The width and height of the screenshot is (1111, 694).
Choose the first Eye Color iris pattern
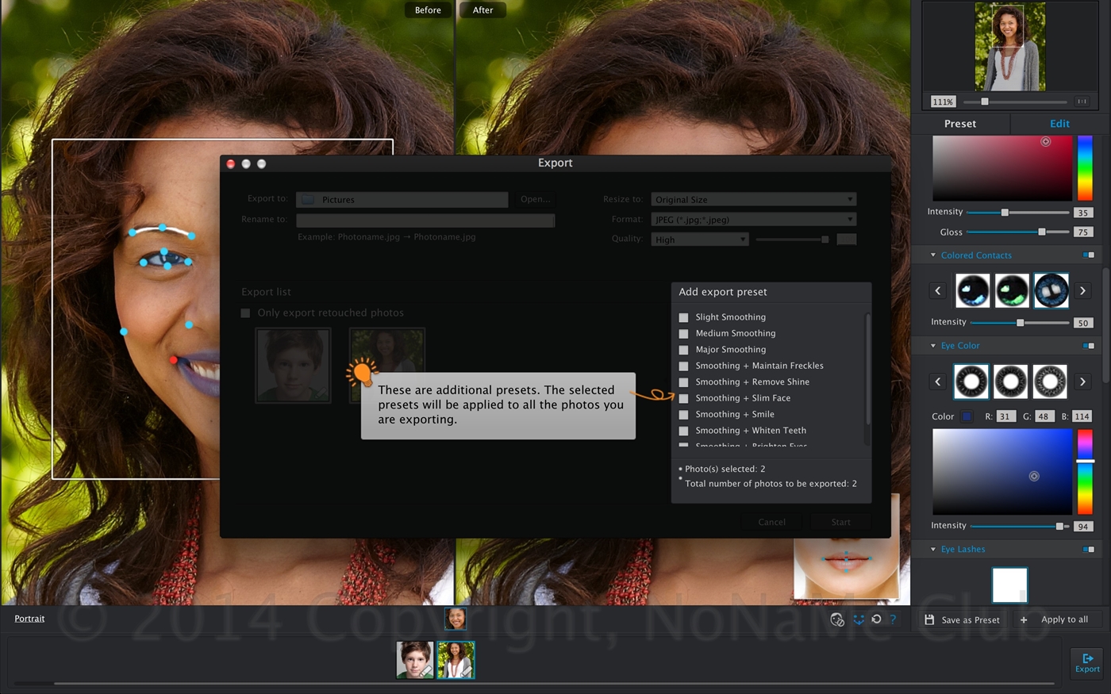coord(971,382)
